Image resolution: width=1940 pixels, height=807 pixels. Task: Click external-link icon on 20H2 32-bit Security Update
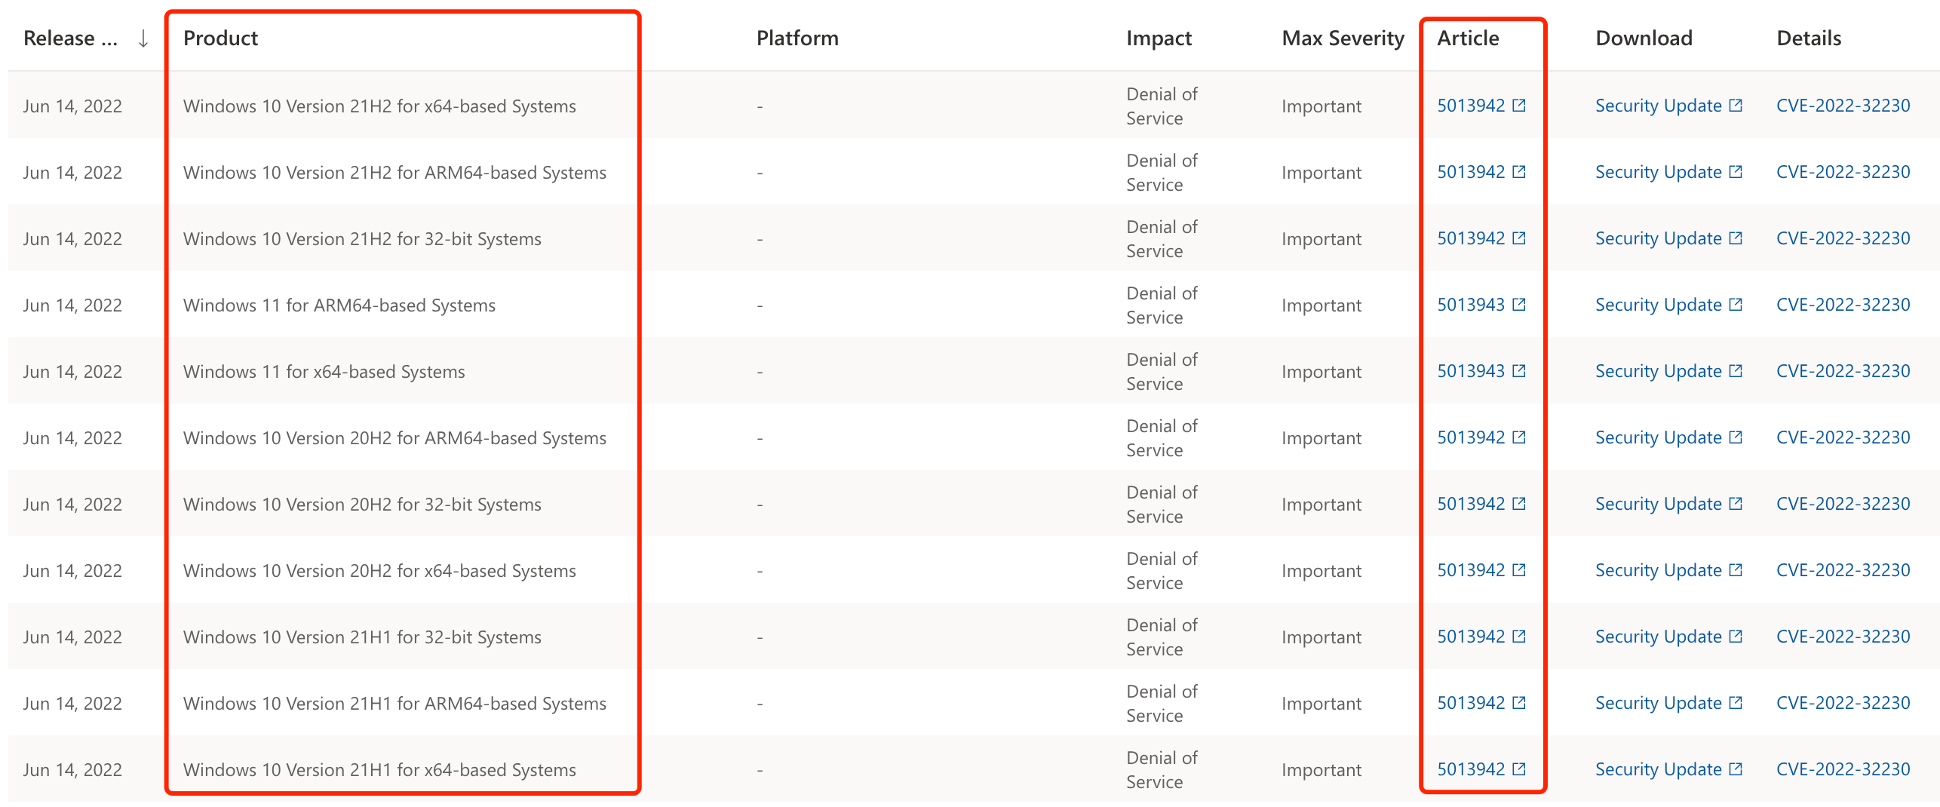tap(1736, 504)
